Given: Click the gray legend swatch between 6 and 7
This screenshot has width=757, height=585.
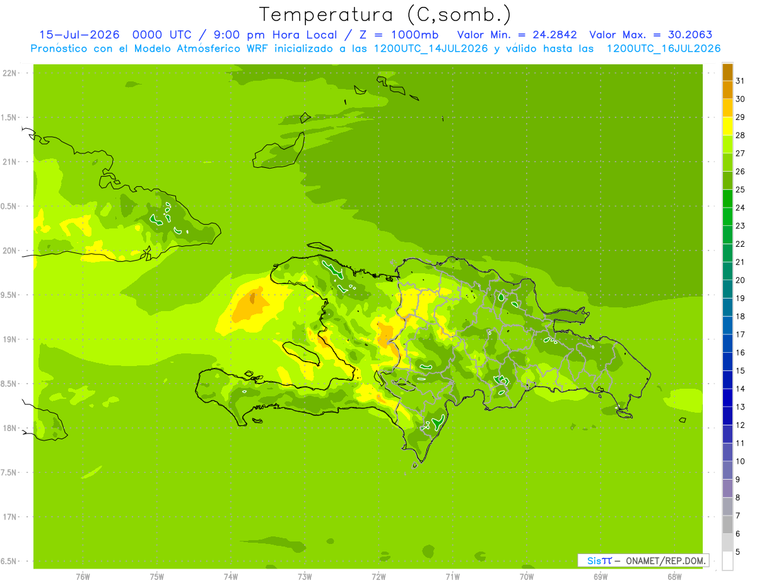Looking at the screenshot, I should pos(727,524).
